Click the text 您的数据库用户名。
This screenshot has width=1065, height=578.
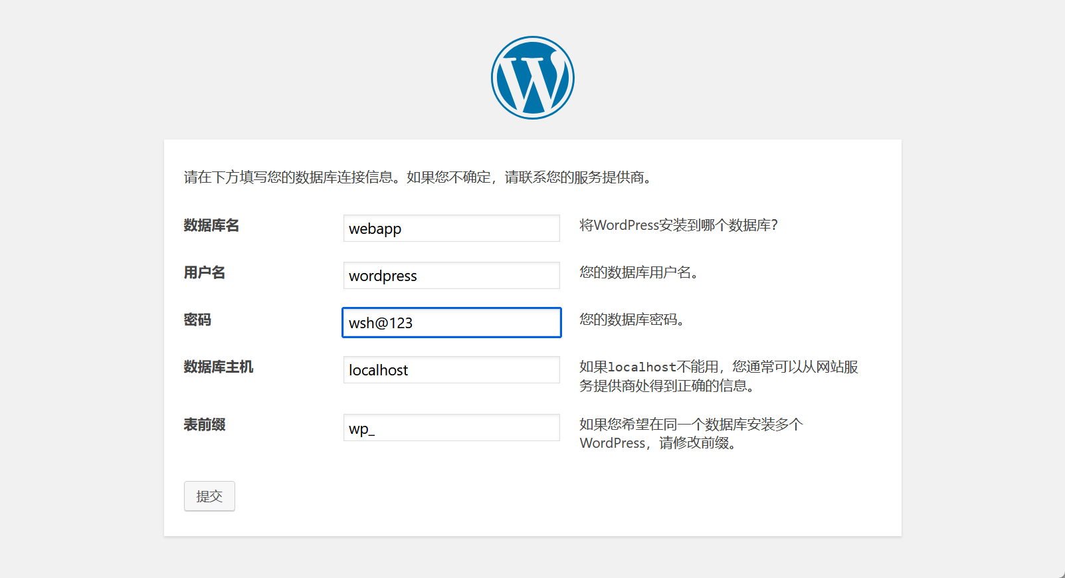click(x=638, y=272)
